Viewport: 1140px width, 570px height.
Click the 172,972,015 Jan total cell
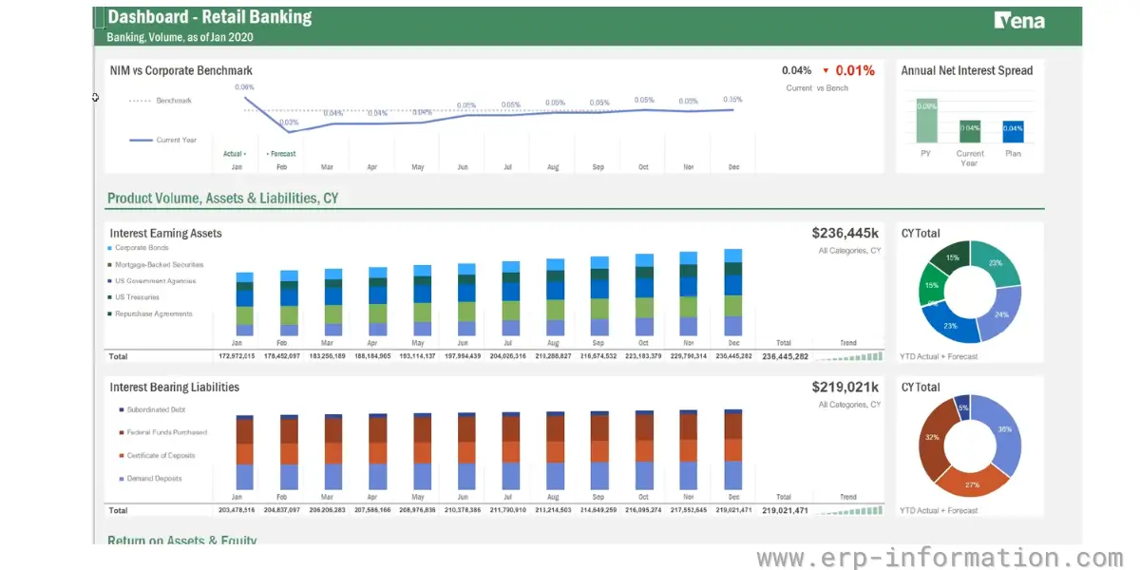click(237, 356)
